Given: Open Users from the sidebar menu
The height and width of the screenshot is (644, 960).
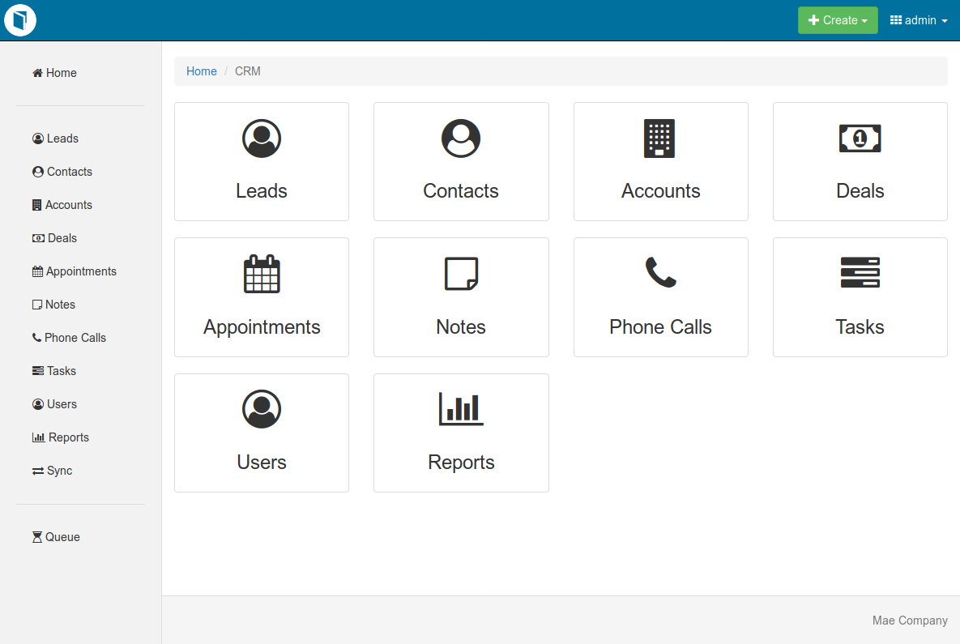Looking at the screenshot, I should [x=37, y=404].
